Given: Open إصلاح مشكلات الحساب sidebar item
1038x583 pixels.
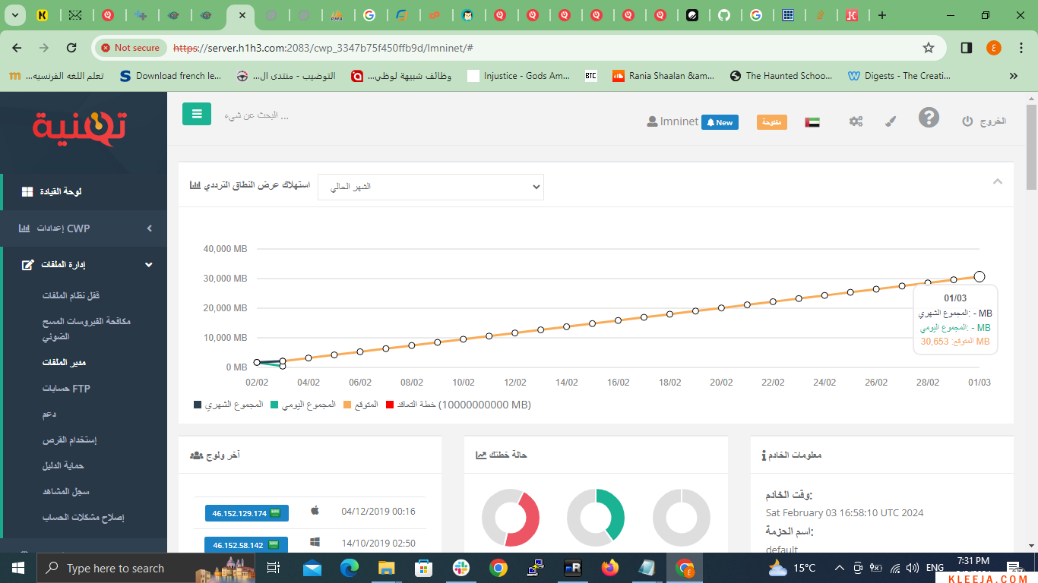Looking at the screenshot, I should pyautogui.click(x=83, y=518).
